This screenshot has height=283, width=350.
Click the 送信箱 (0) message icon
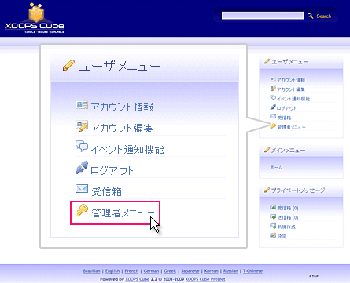(x=273, y=216)
